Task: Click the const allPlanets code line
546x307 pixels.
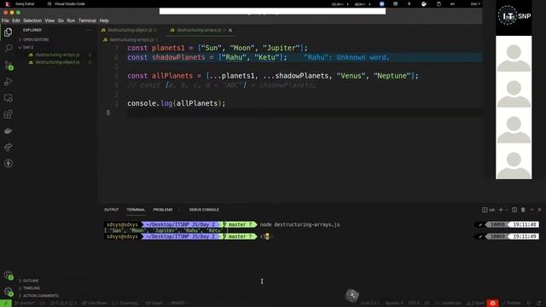Action: [x=273, y=76]
